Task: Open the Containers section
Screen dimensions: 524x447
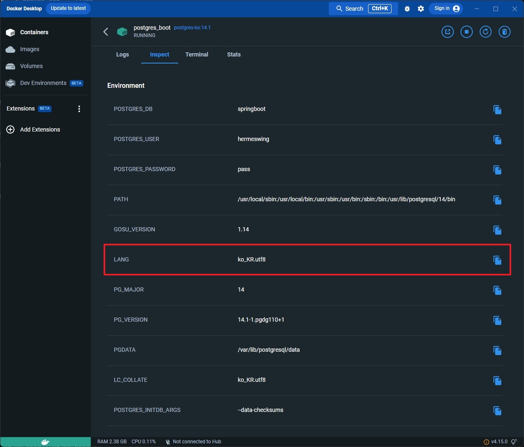Action: click(45, 32)
